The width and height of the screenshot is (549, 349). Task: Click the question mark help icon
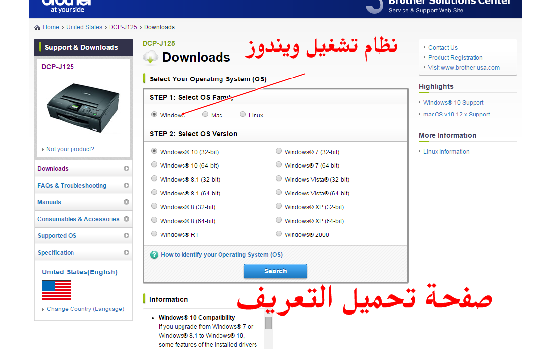154,255
